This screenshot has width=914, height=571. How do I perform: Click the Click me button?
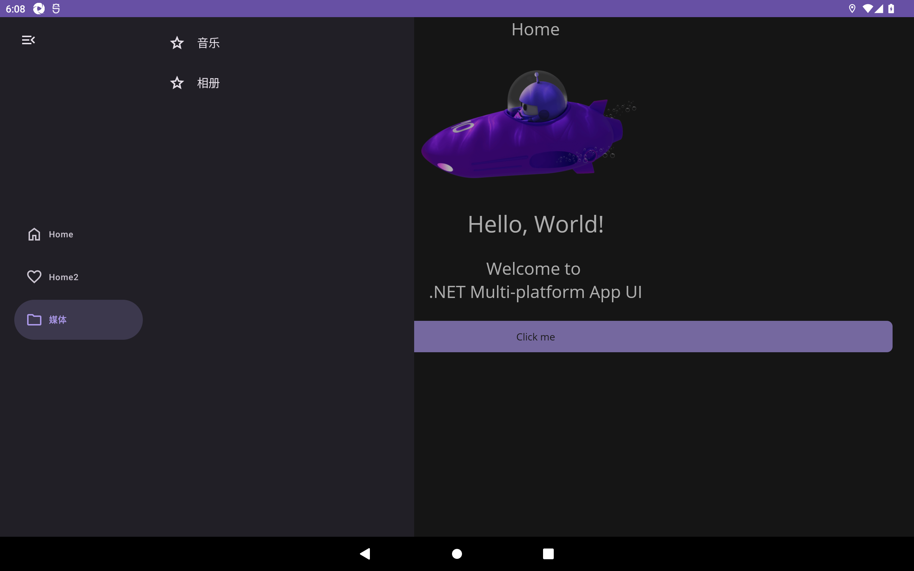653,337
